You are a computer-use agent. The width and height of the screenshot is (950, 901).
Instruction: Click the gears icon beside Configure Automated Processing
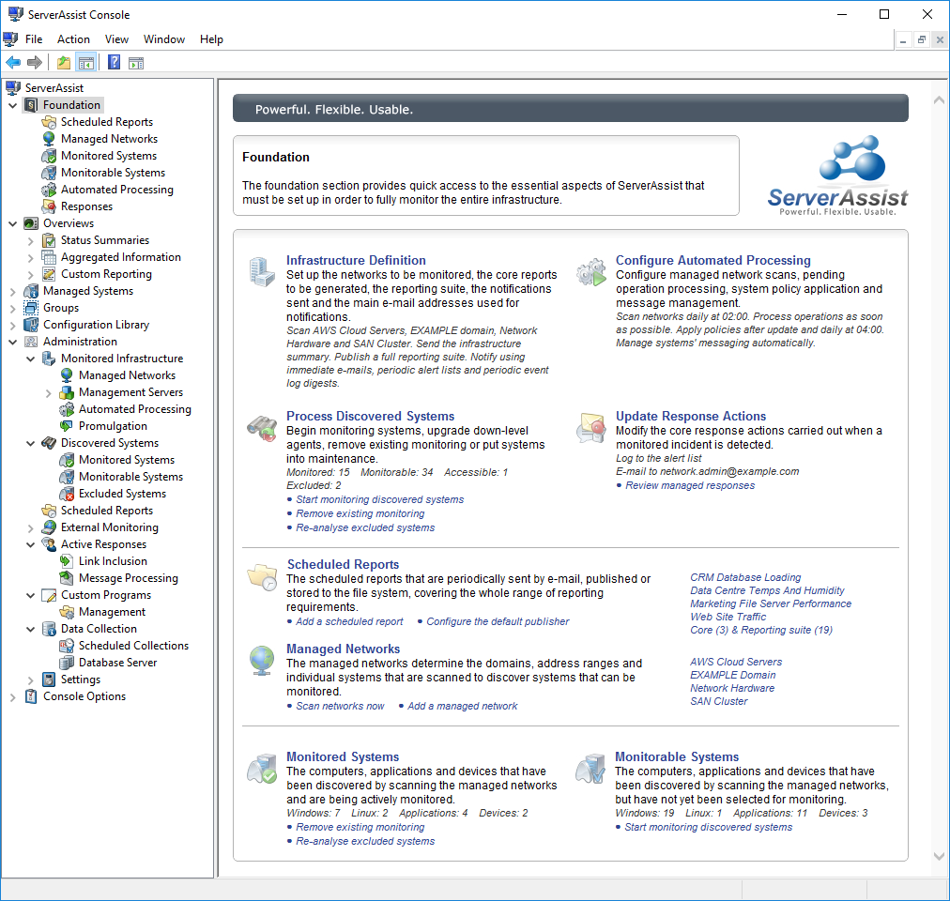(x=590, y=272)
